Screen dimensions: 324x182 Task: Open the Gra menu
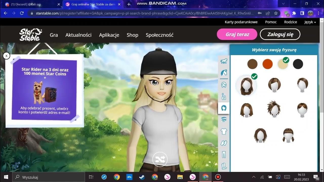54,35
